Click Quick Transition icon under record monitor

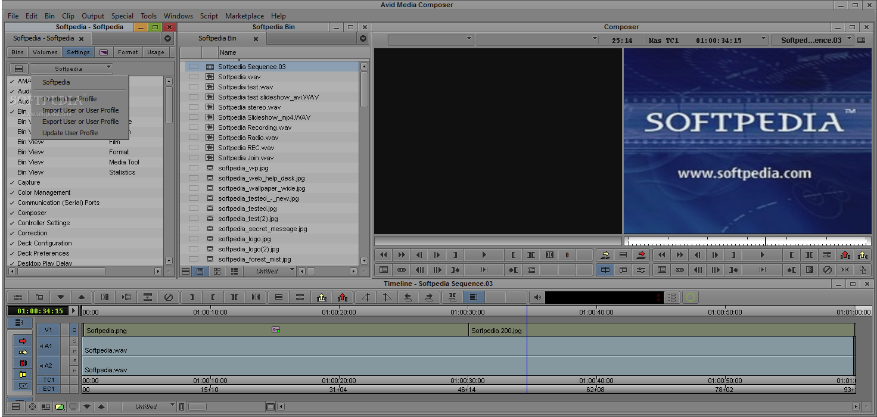809,270
